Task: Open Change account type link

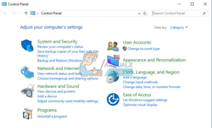Action: coord(143,49)
